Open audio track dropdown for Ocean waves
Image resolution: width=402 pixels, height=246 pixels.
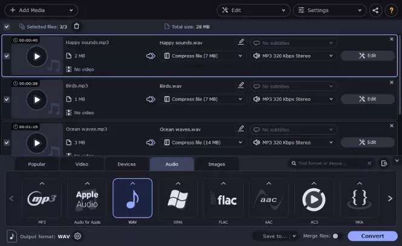(x=294, y=142)
